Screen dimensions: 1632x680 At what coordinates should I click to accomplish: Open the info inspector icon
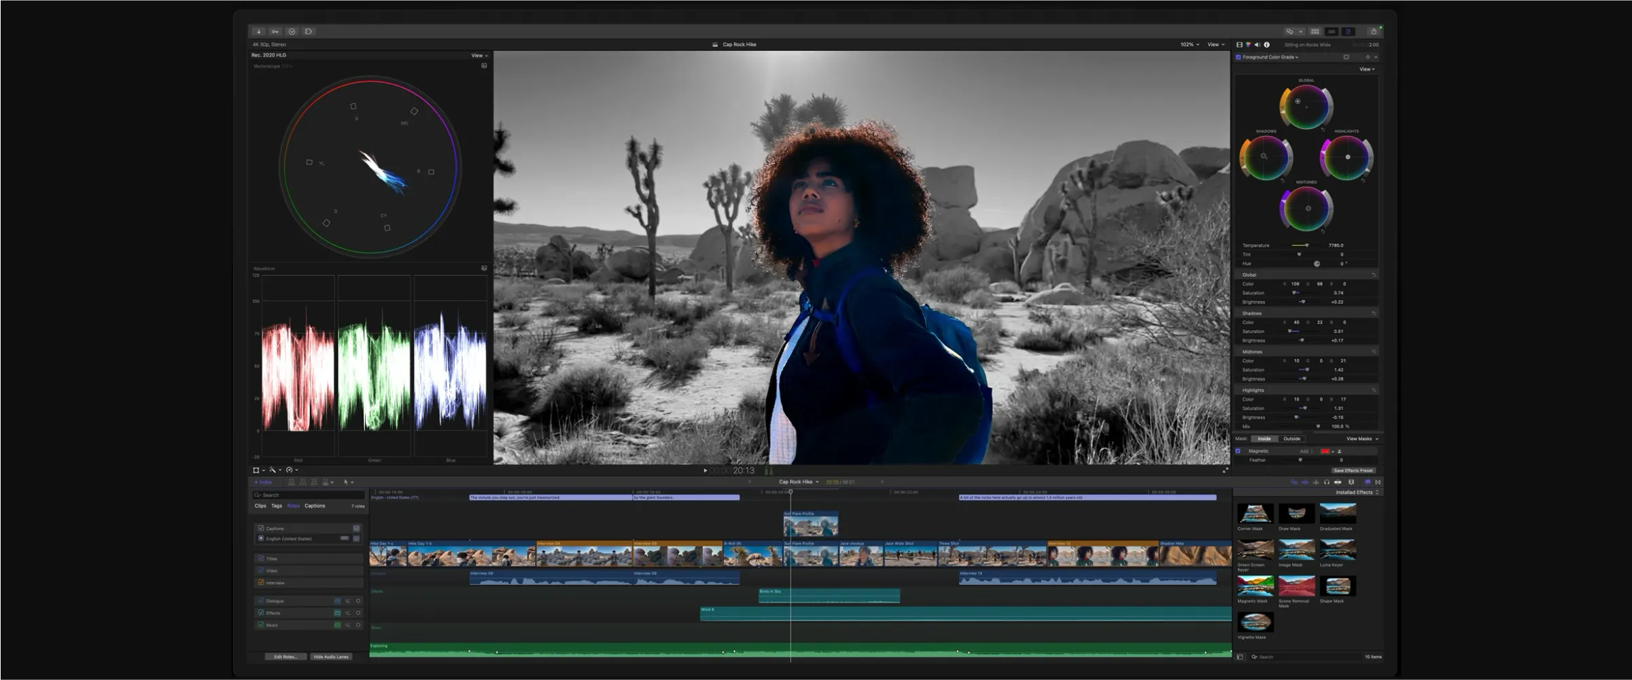point(1266,45)
